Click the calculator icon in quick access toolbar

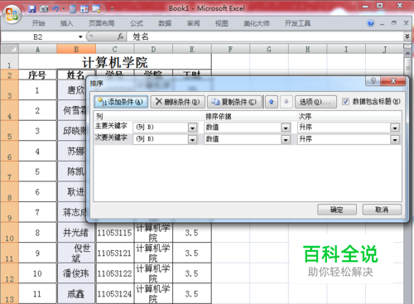pos(73,9)
